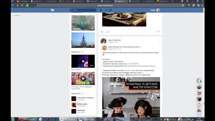This screenshot has width=215, height=121.
Task: Play the LOVE IS video thumbnail
Action: click(x=83, y=78)
